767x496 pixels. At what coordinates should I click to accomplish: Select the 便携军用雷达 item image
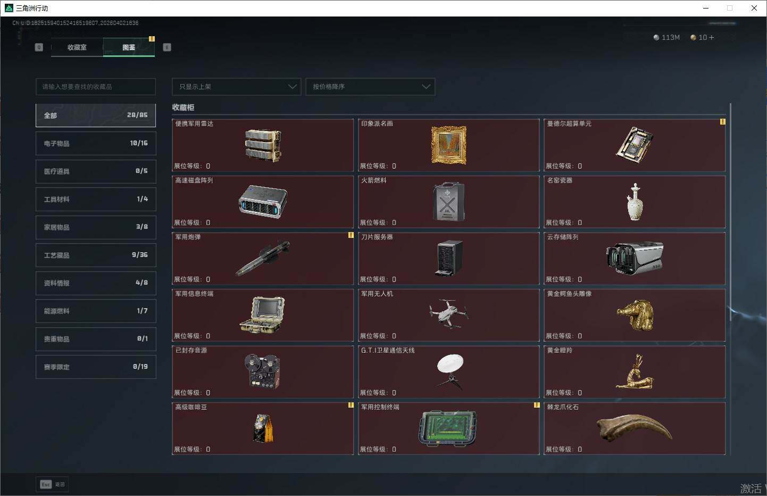click(x=263, y=145)
